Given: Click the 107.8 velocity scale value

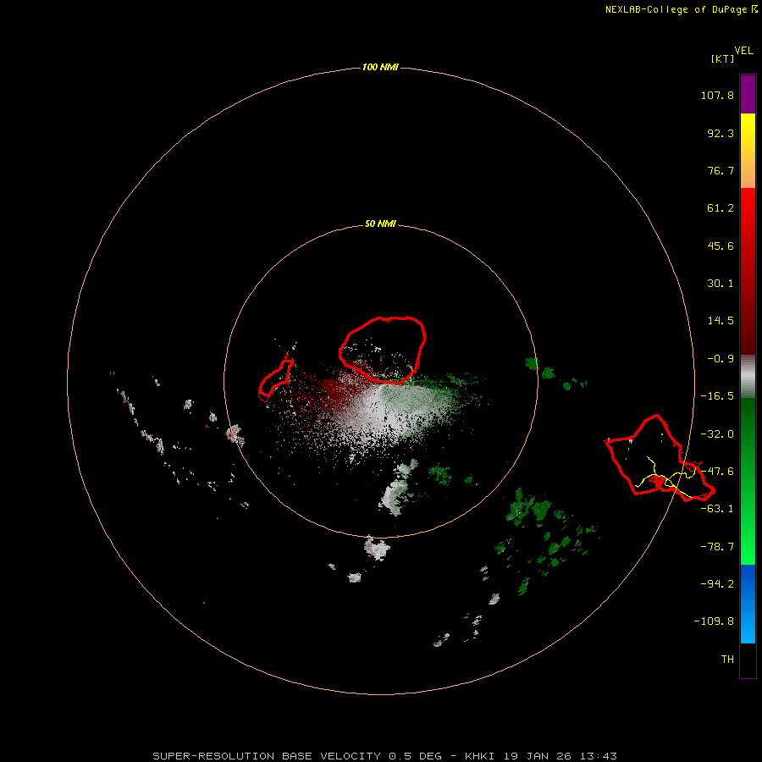Looking at the screenshot, I should (717, 95).
